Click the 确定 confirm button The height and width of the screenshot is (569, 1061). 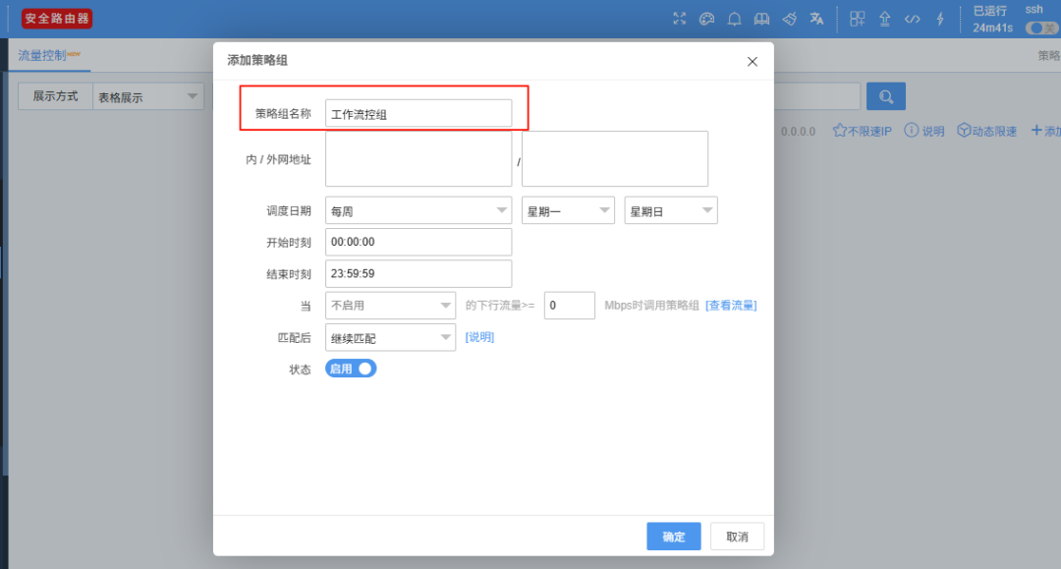point(673,537)
